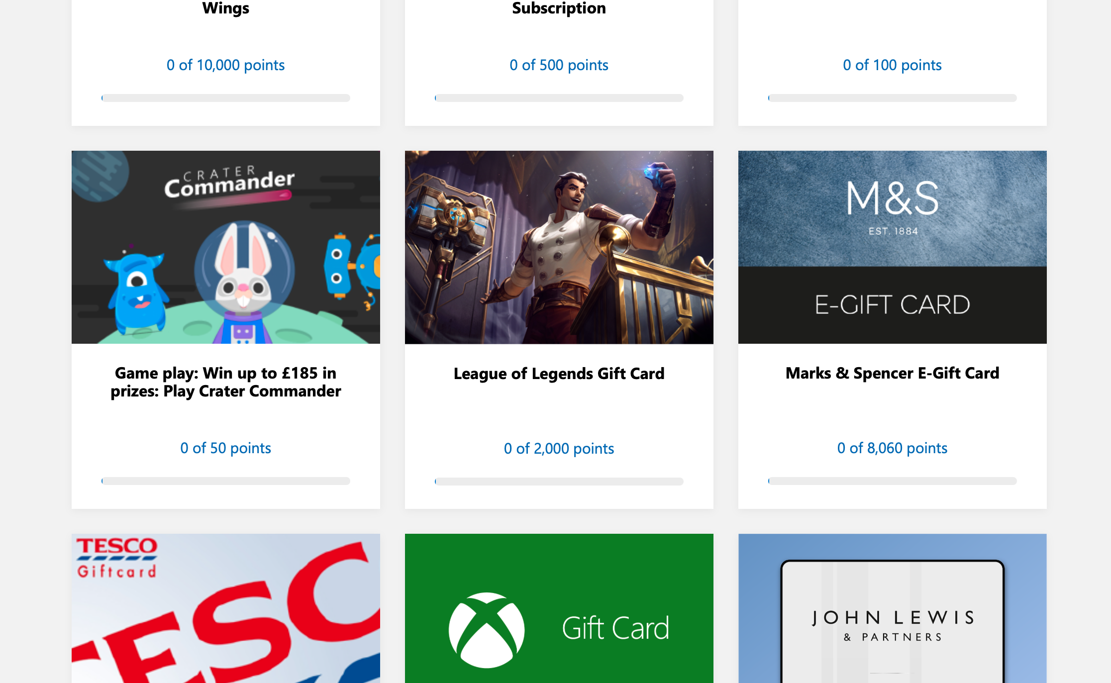1111x683 pixels.
Task: Open the League of Legends Gift Card image
Action: (x=559, y=247)
